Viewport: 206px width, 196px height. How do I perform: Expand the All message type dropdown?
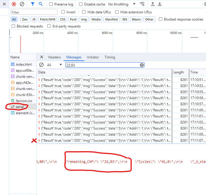[x=54, y=65]
